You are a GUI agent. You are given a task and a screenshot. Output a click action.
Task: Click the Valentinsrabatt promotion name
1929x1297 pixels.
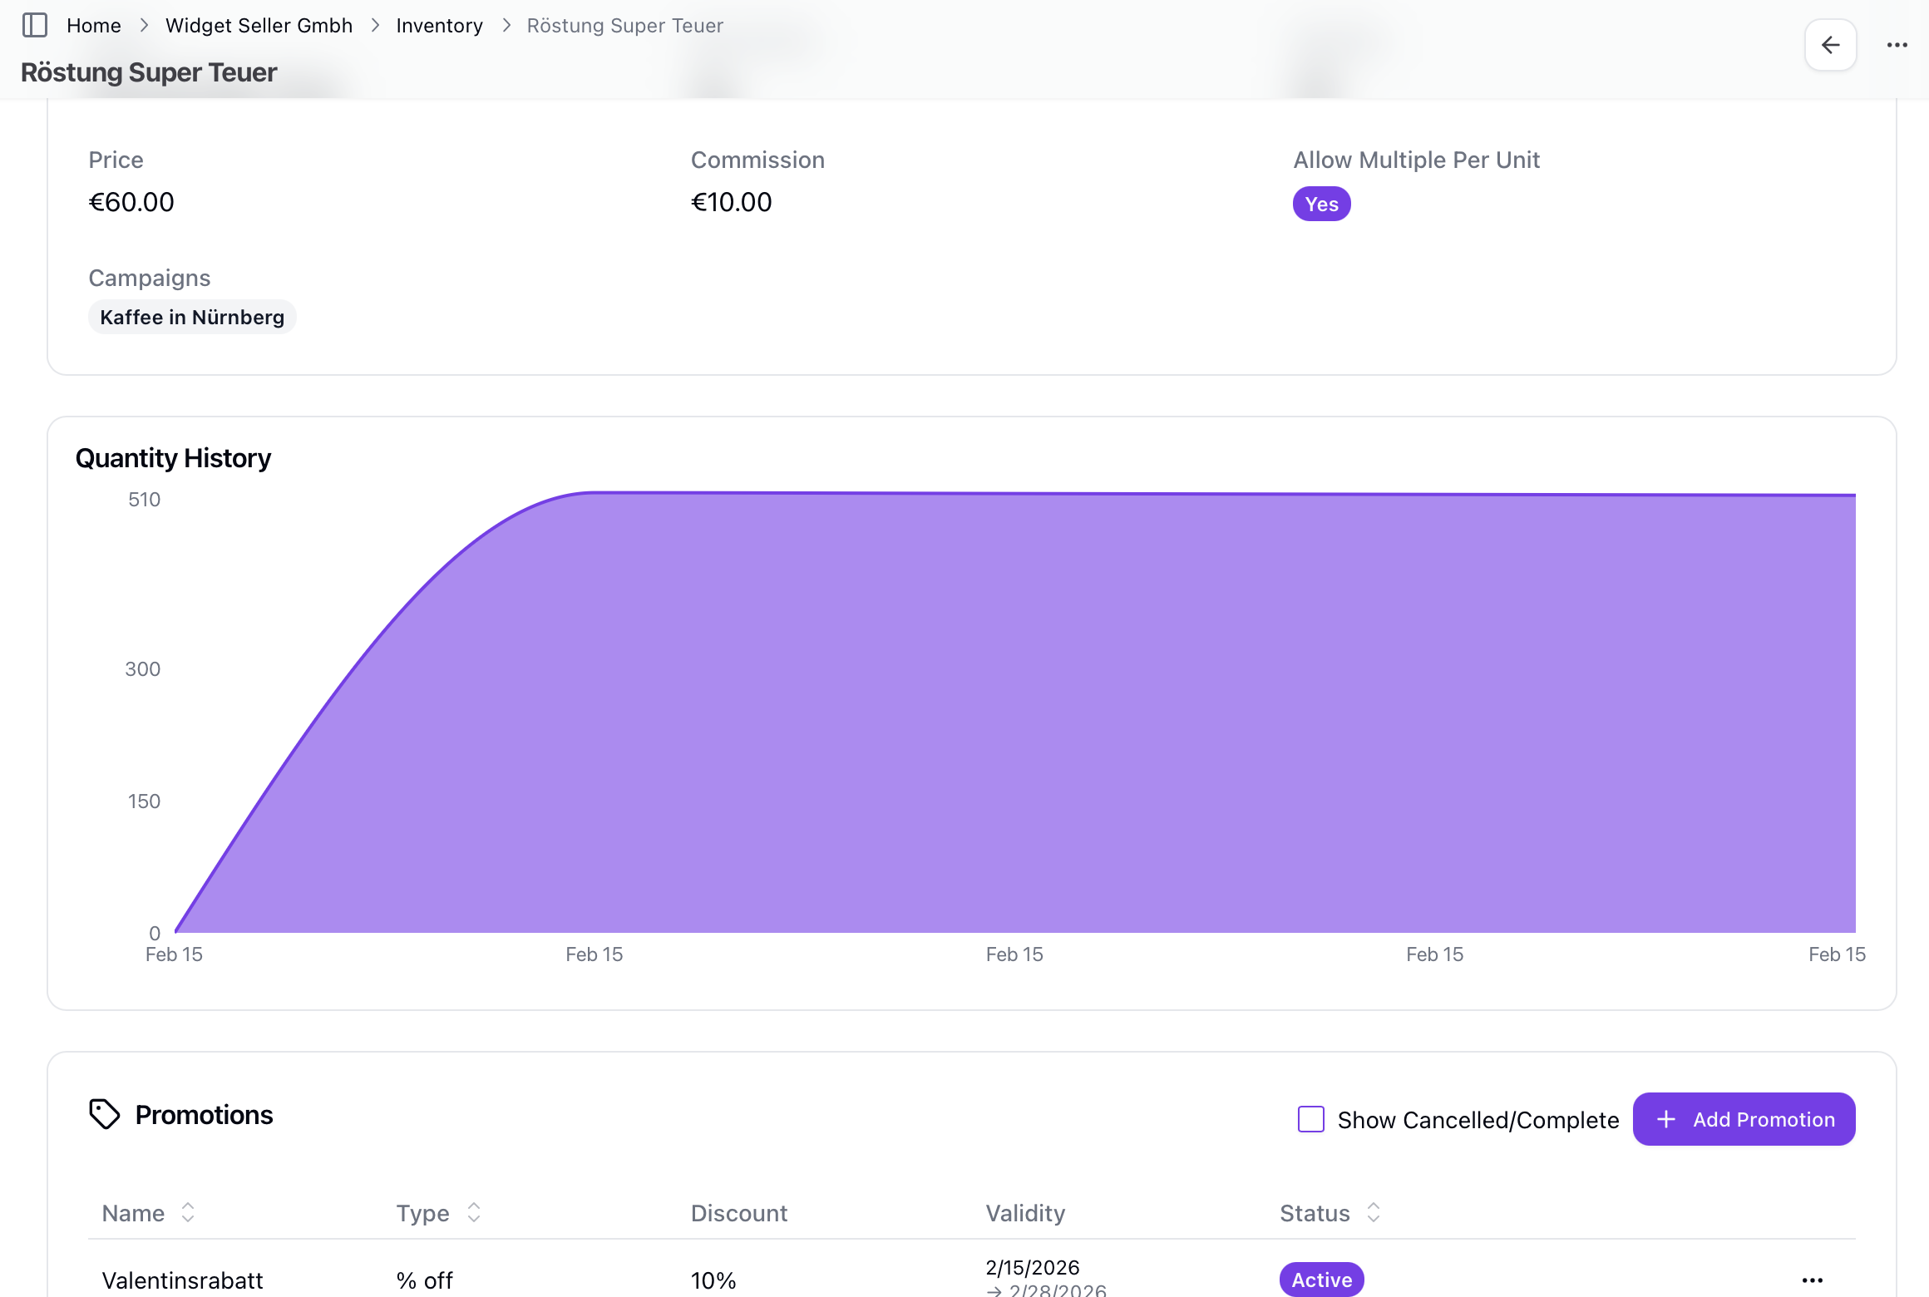tap(182, 1280)
